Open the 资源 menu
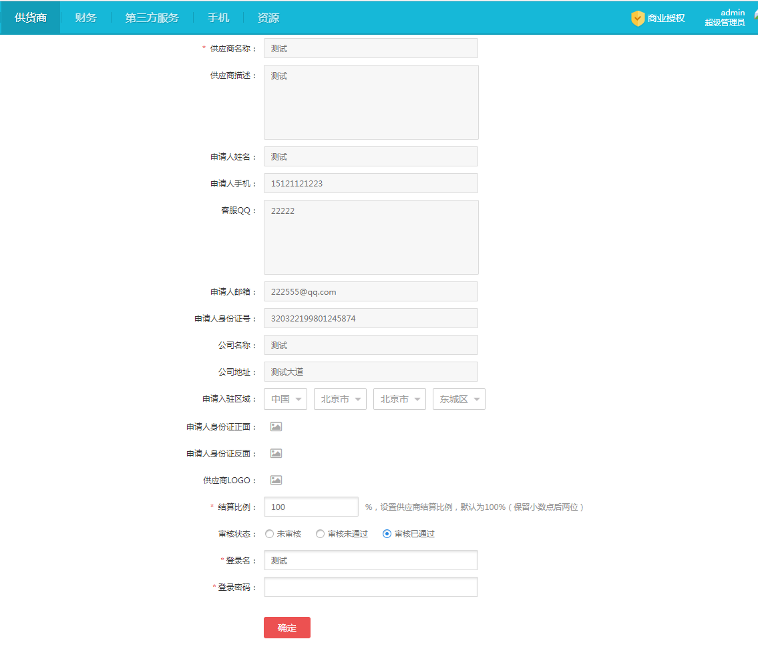The image size is (758, 649). coord(268,17)
